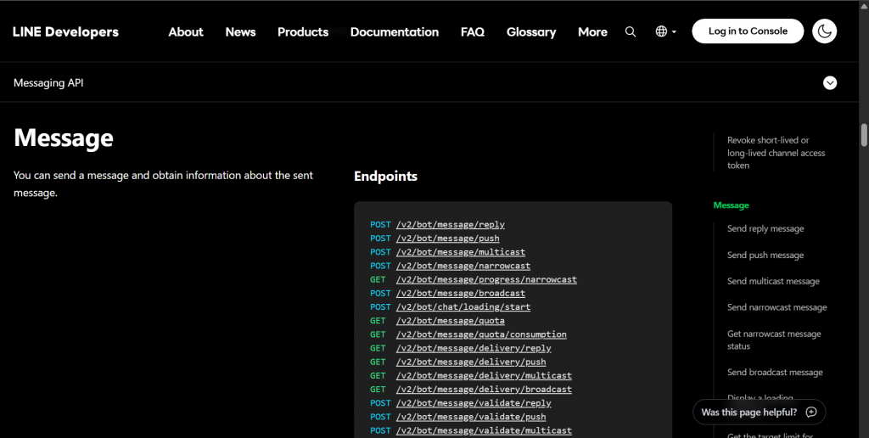Screen dimensions: 869x438
Task: Click the feedback speech bubble icon
Action: coord(810,412)
